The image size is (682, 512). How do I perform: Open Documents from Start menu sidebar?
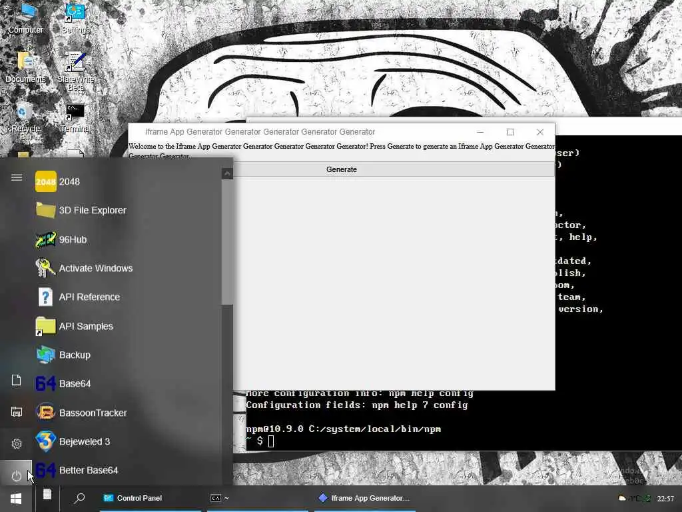16,380
